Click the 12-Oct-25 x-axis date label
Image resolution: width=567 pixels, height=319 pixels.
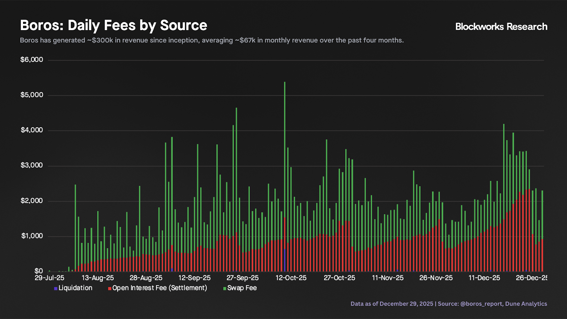pyautogui.click(x=291, y=278)
